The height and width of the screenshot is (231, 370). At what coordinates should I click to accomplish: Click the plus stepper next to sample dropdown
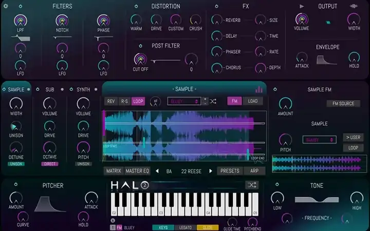tap(205, 99)
